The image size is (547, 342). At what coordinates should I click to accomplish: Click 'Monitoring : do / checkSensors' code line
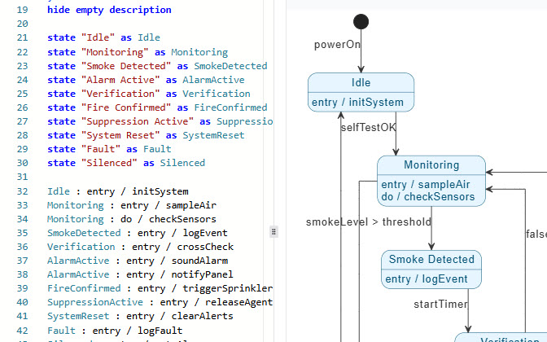point(132,219)
